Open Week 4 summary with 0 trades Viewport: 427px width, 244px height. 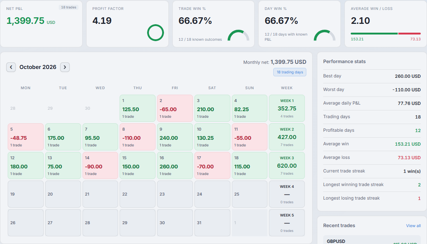click(287, 194)
